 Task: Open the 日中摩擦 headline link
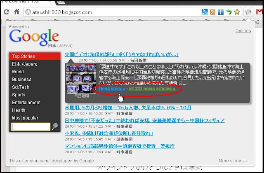pyautogui.click(x=145, y=120)
